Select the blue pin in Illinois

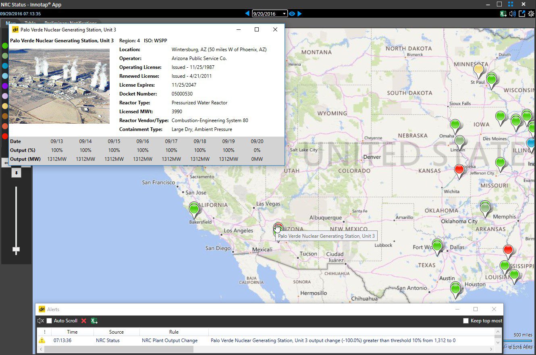[532, 144]
